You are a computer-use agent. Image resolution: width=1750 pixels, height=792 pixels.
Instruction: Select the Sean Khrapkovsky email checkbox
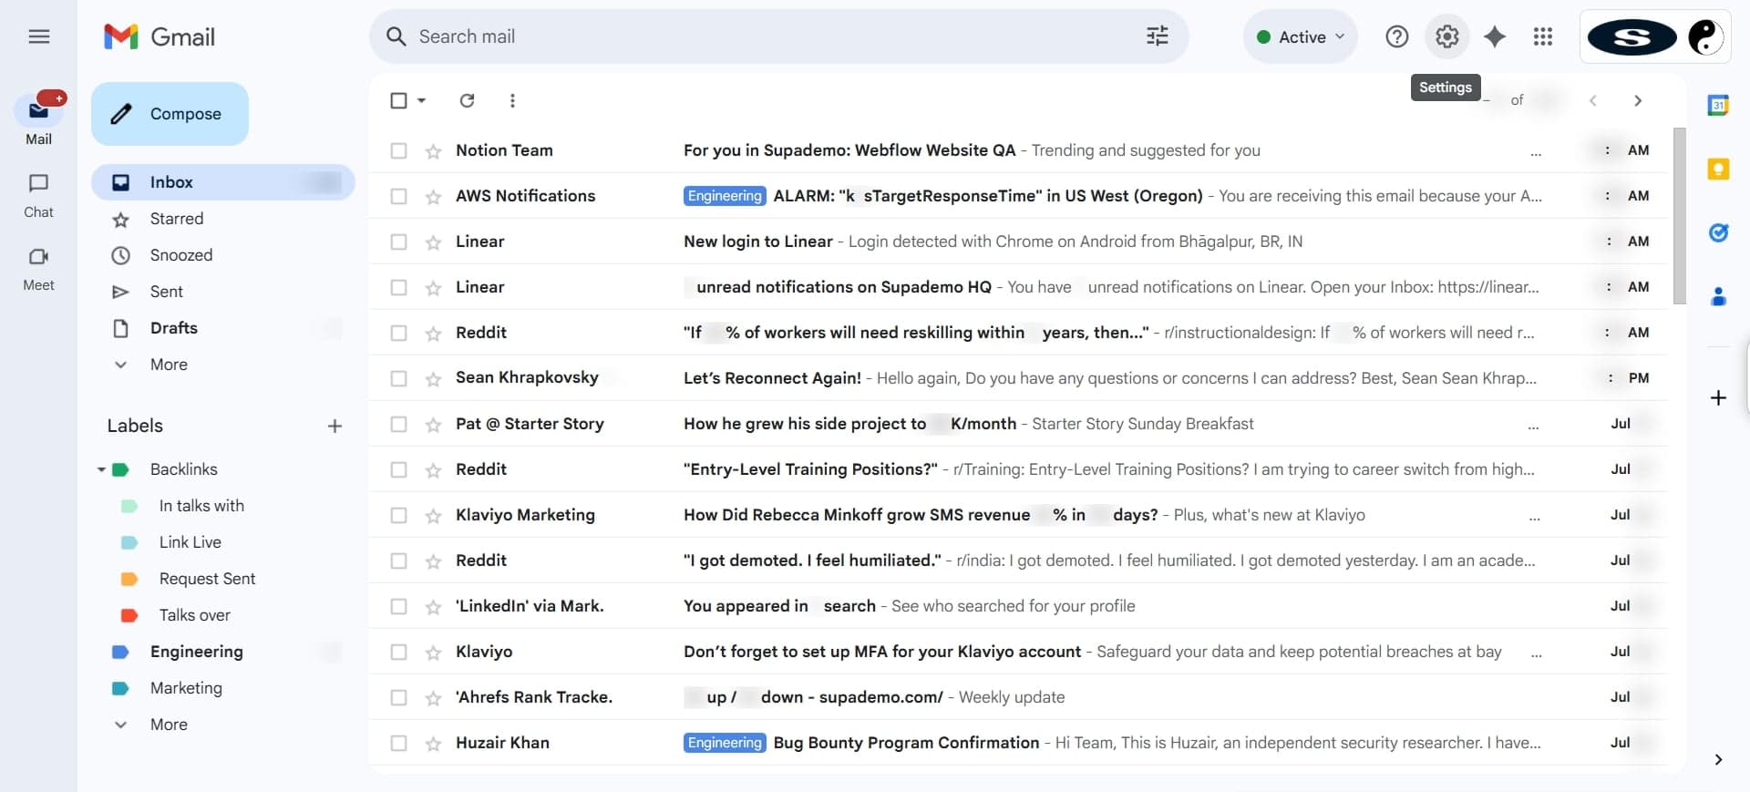[x=398, y=378]
